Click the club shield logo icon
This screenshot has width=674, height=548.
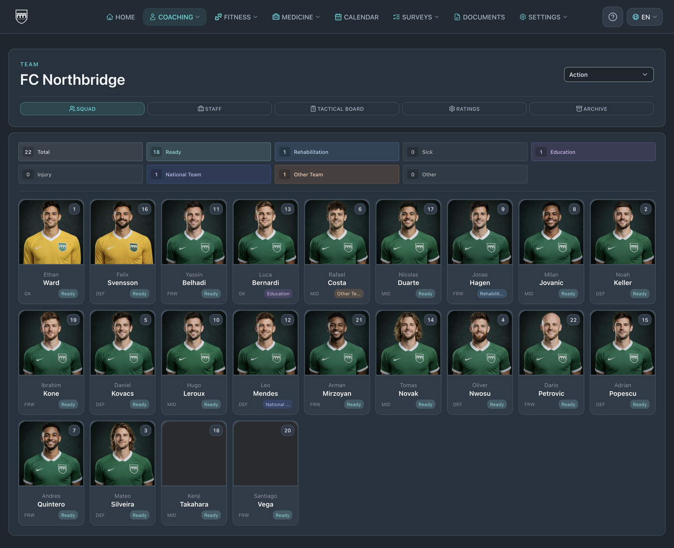click(x=22, y=16)
